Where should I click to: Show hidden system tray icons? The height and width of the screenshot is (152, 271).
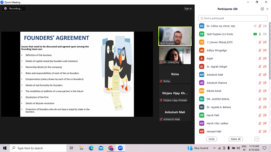point(214,148)
